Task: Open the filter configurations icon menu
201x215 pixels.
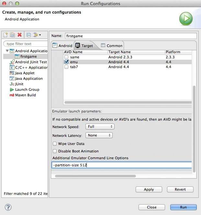Action: pos(37,35)
